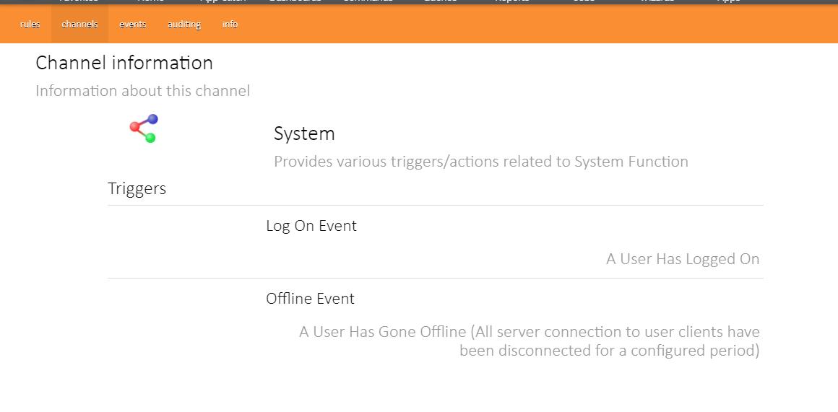The image size is (838, 412).
Task: Click the Channel information heading
Action: click(124, 63)
